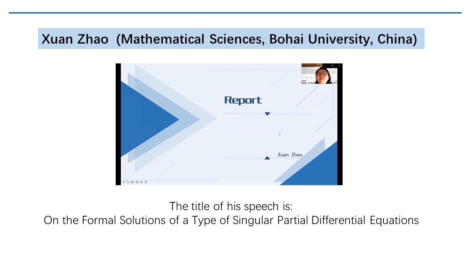Select the pen annotation tool
Viewport: 470px width, 264px height.
(124, 182)
